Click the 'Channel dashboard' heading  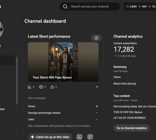pos(45,21)
